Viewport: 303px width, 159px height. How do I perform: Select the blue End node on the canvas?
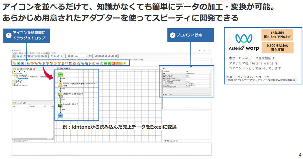click(60, 116)
